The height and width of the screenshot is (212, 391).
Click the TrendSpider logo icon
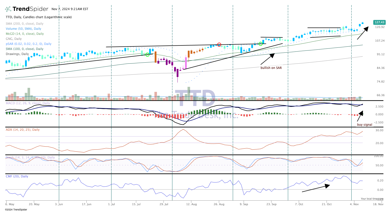[8, 9]
